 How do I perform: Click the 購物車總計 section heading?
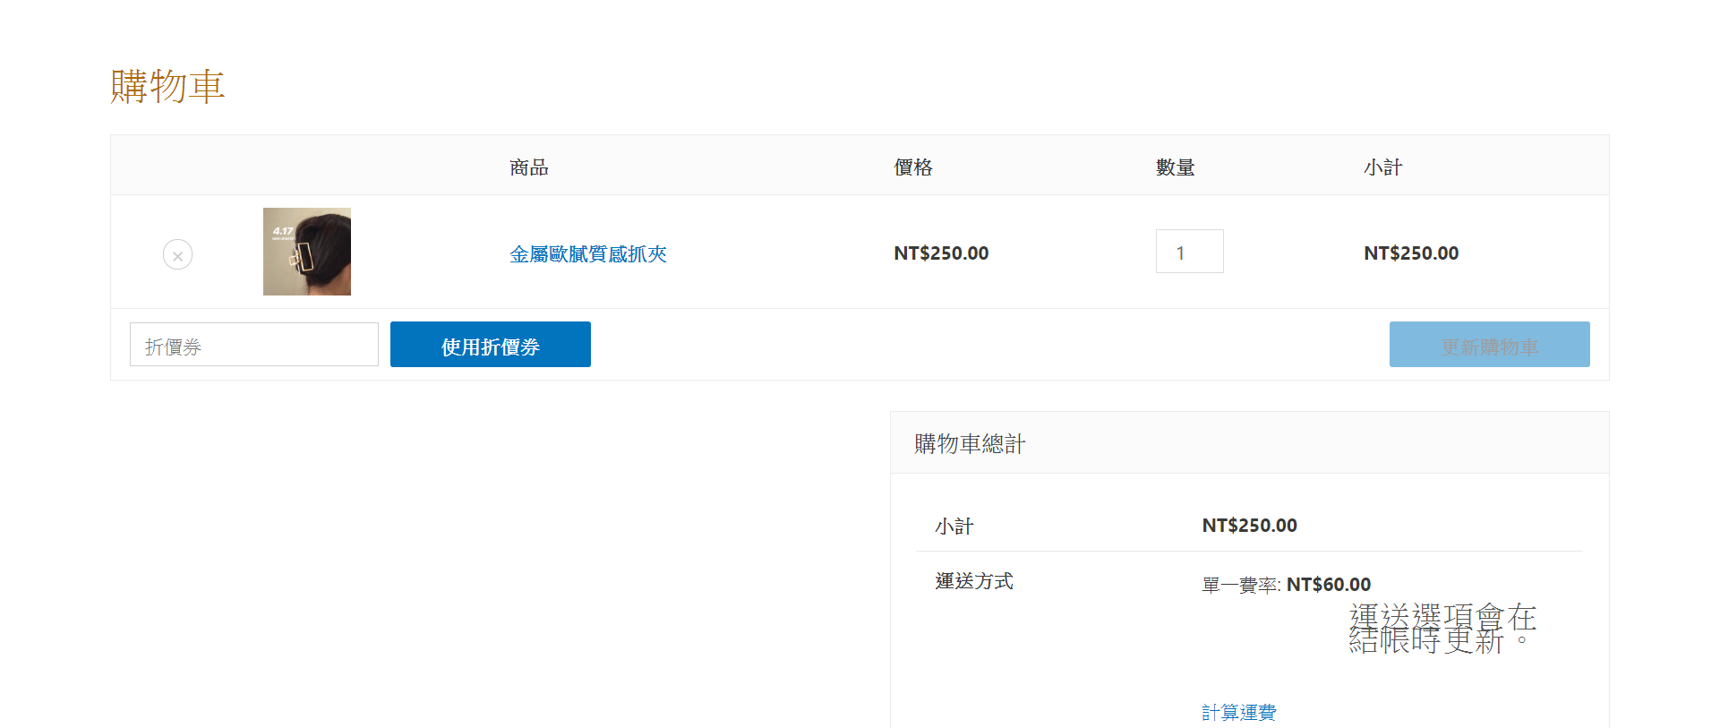(x=970, y=444)
